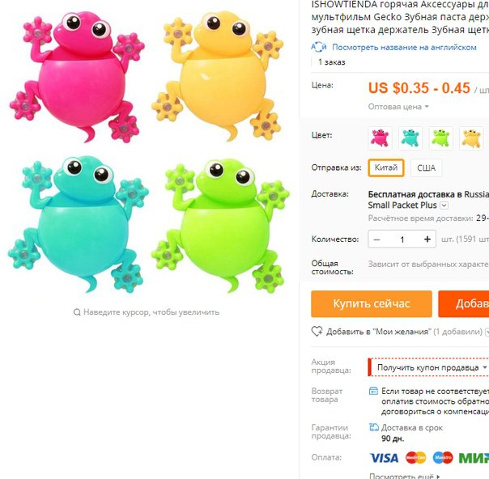The width and height of the screenshot is (489, 479).
Task: Select Китай as shipping origin
Action: click(386, 167)
